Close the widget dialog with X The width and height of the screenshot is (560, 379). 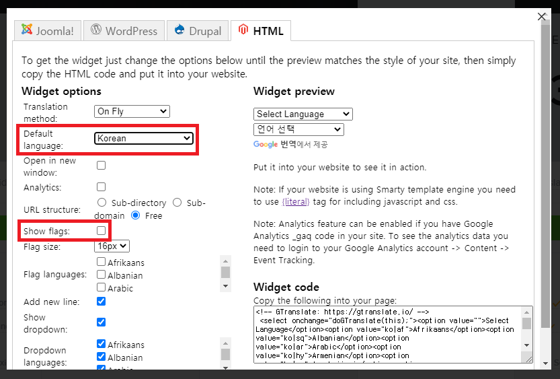tap(541, 16)
